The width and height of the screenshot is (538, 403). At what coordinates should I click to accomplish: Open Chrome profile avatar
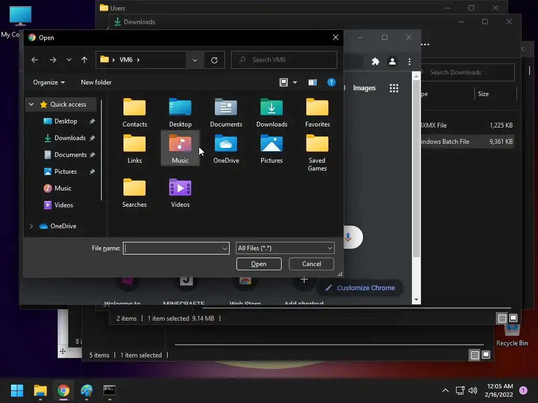pyautogui.click(x=392, y=61)
